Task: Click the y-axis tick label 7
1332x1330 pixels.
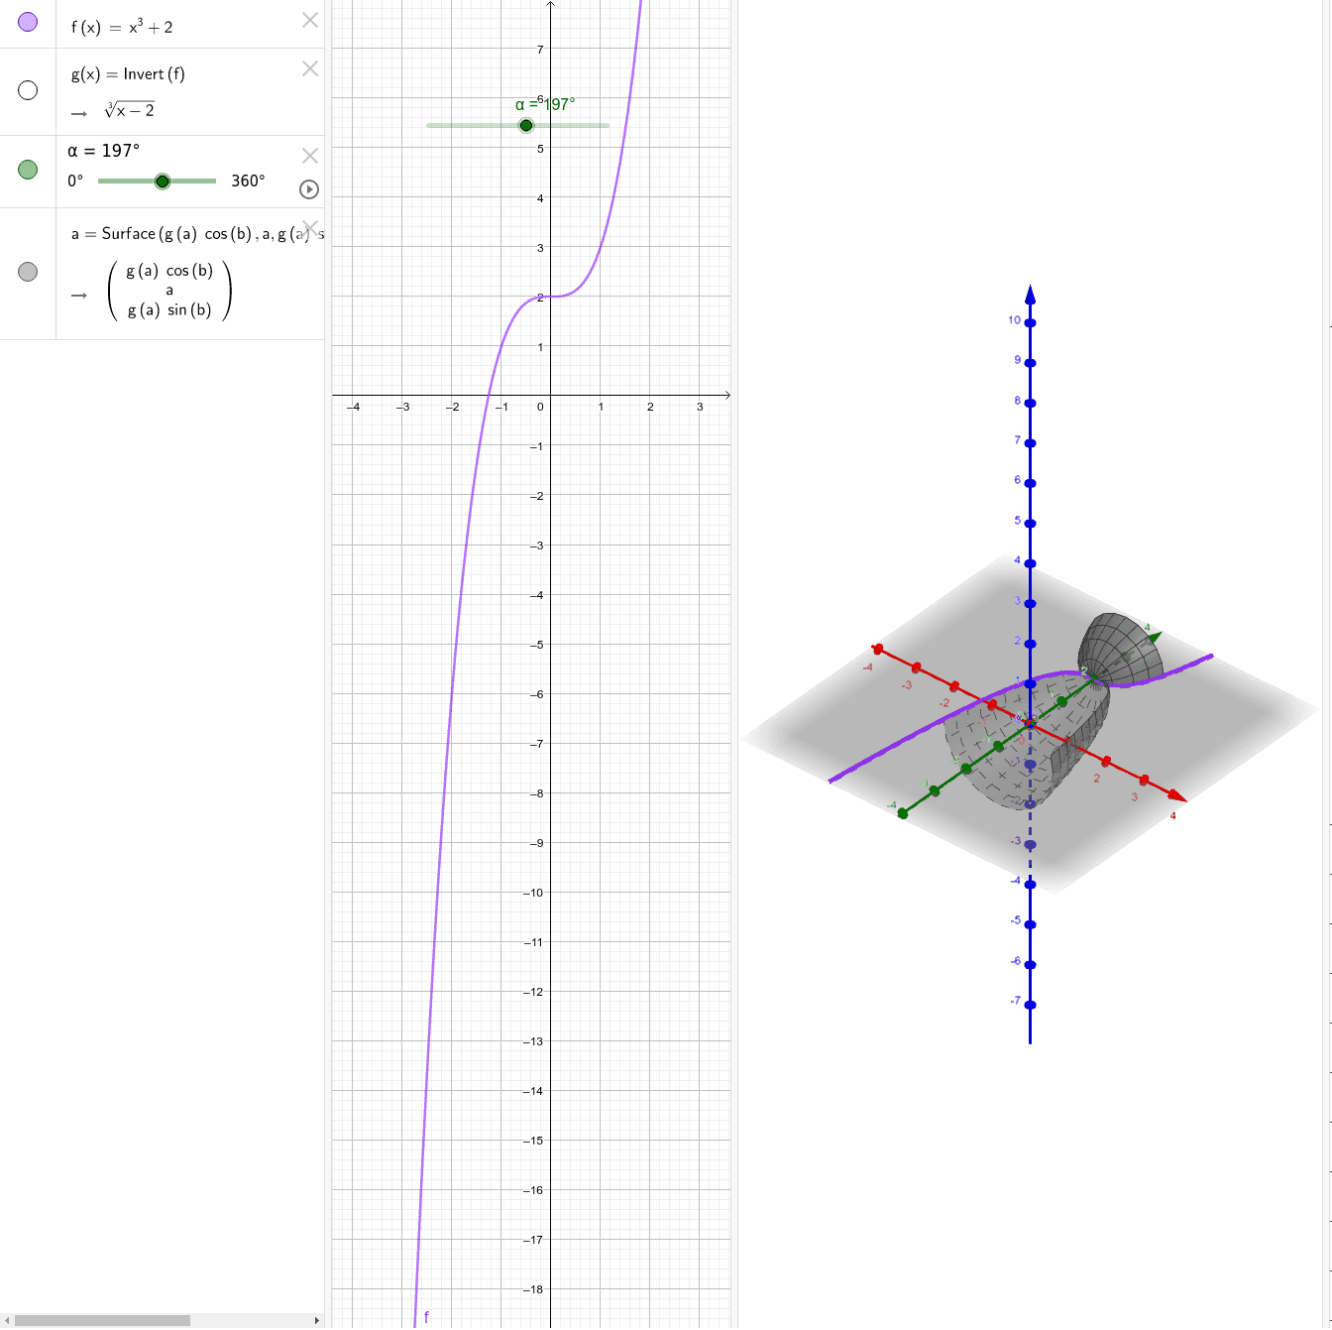Action: pyautogui.click(x=540, y=50)
